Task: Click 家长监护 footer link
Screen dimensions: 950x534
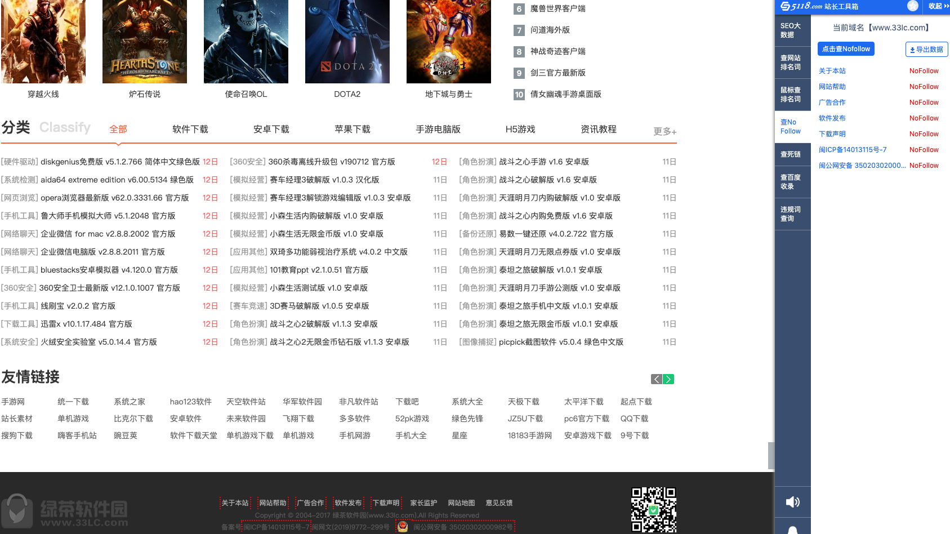Action: 423,503
